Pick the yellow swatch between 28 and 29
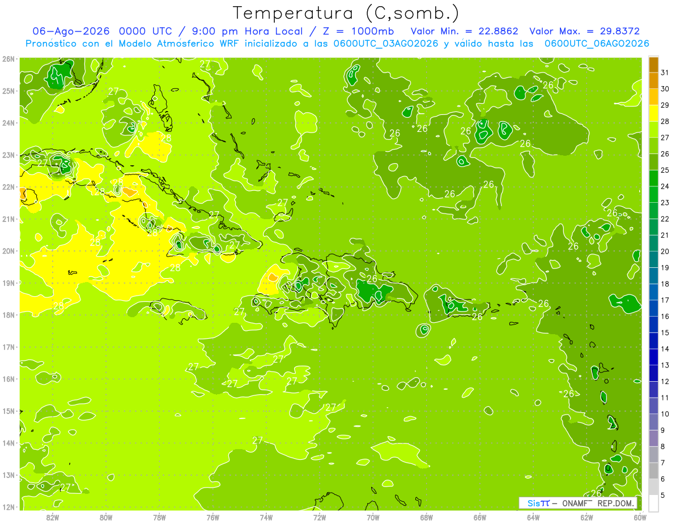This screenshot has width=680, height=525. click(x=653, y=113)
